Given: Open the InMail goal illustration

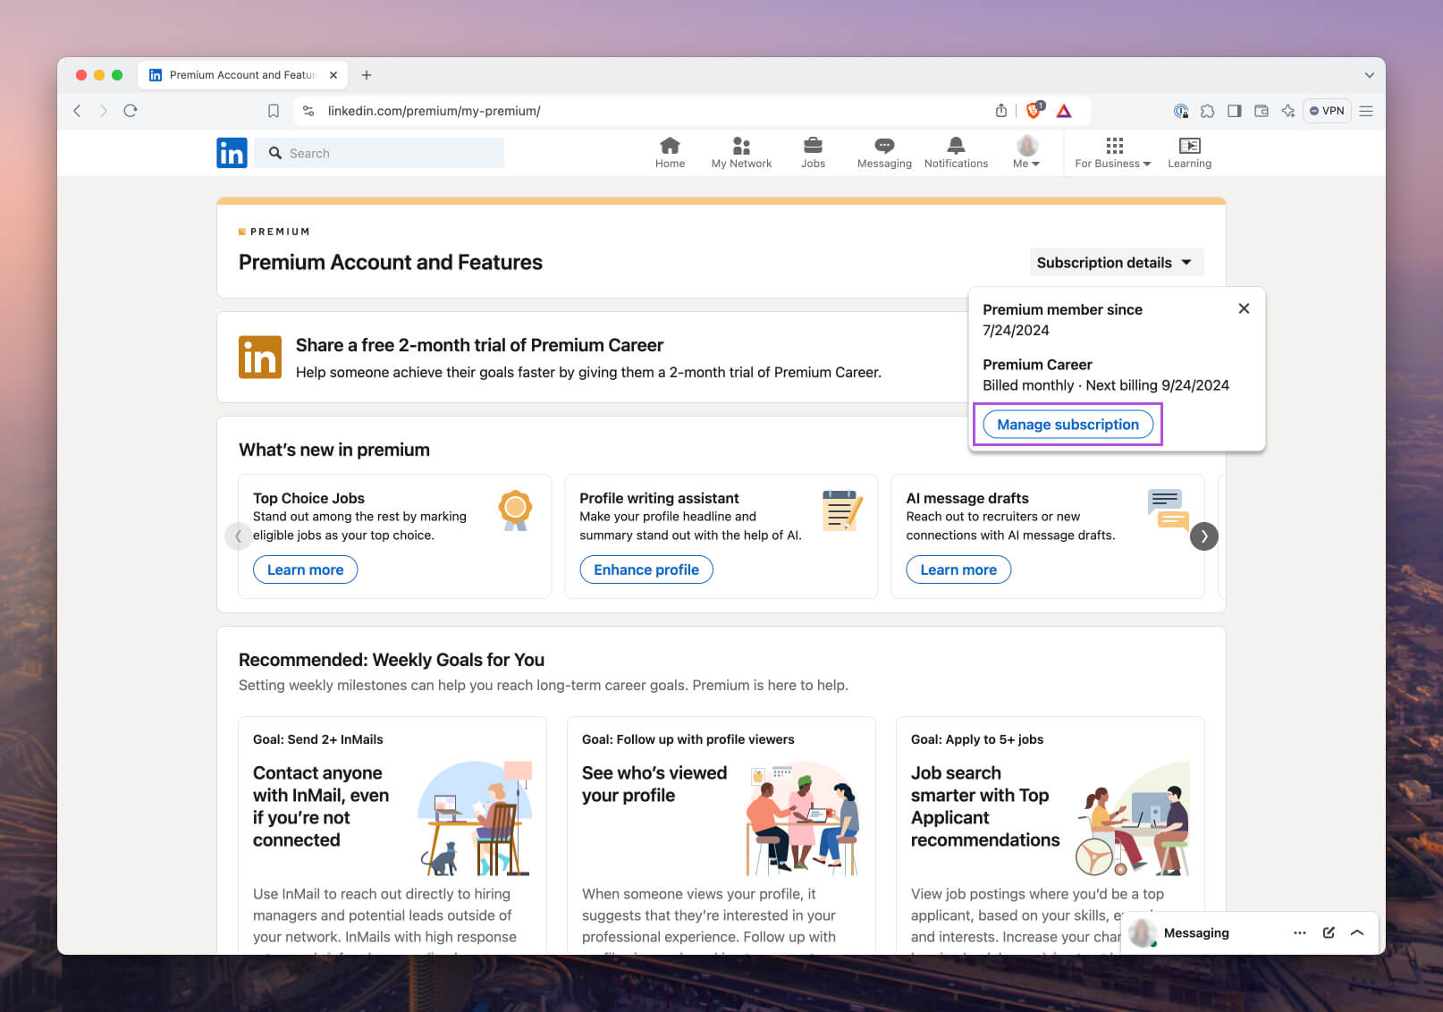Looking at the screenshot, I should tap(475, 818).
